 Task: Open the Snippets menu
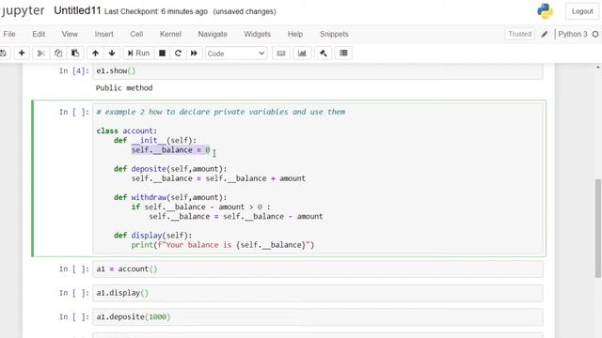tap(334, 34)
